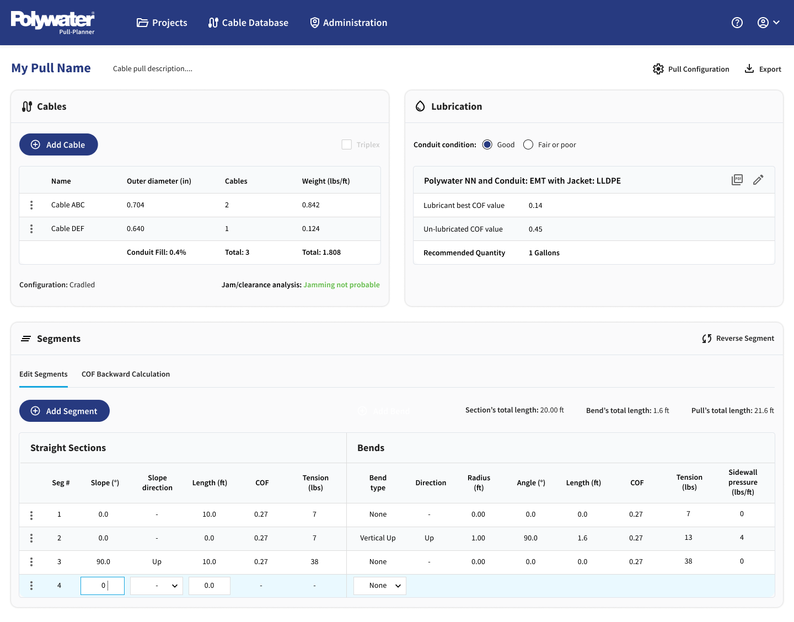Expand Slope direction dropdown for segment 4
The width and height of the screenshot is (794, 622).
click(157, 586)
